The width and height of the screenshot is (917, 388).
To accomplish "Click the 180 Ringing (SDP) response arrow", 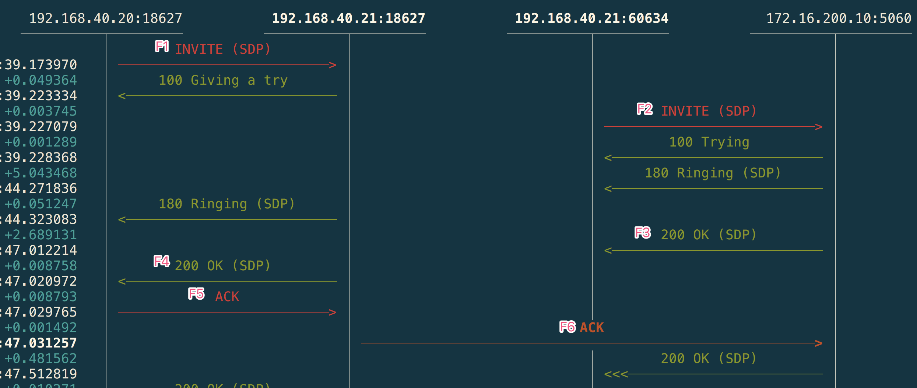I will click(x=228, y=219).
